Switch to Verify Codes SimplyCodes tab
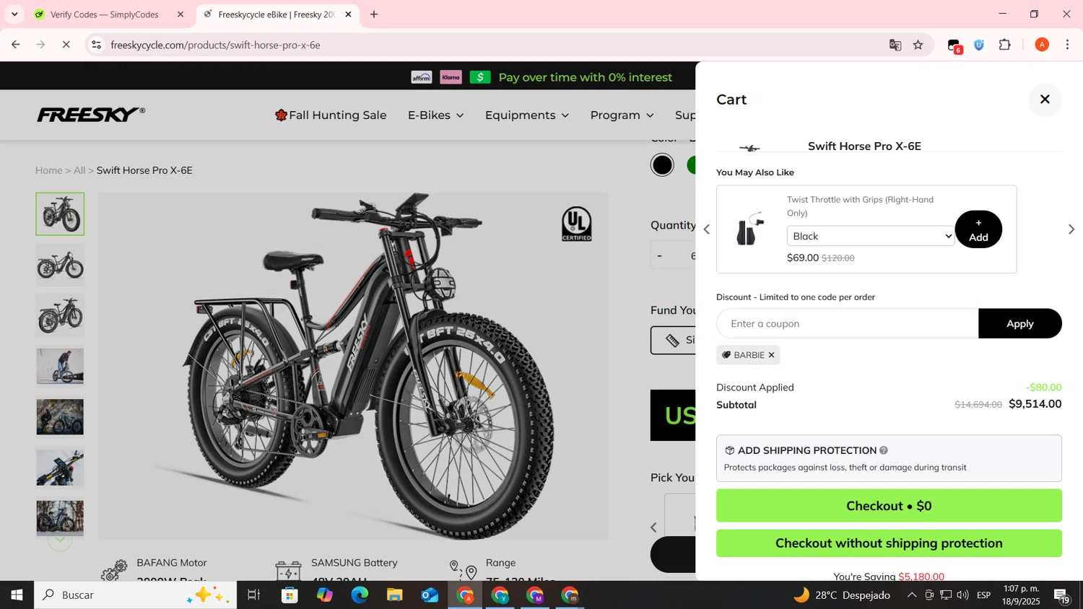Screen dimensions: 1083x609 [x=104, y=14]
